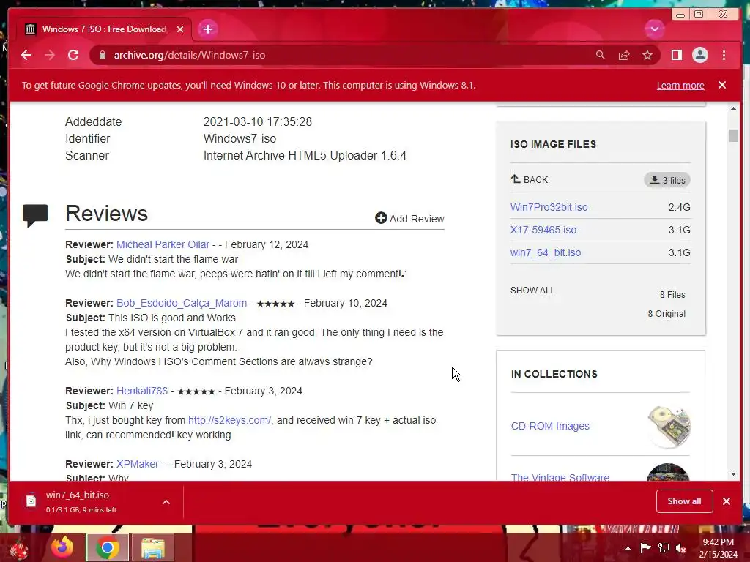The width and height of the screenshot is (750, 562).
Task: Show hidden tray icons arrow
Action: point(628,548)
